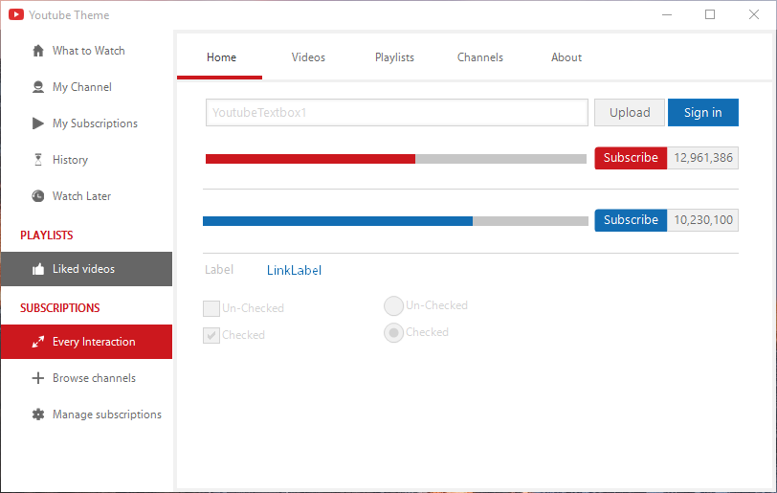Follow the LinkLabel hyperlink

tap(294, 270)
